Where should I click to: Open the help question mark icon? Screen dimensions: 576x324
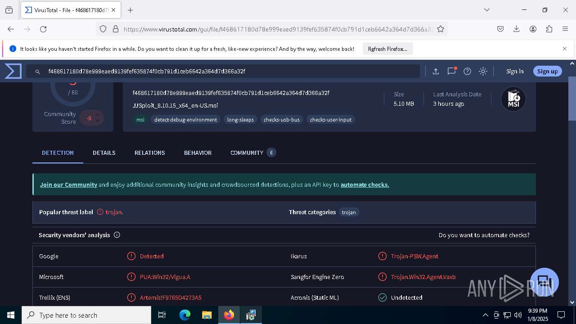pyautogui.click(x=468, y=71)
